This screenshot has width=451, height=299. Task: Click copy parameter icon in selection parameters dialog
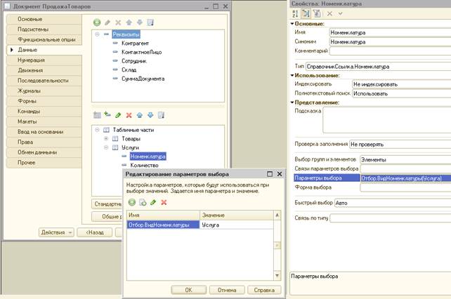pos(143,202)
